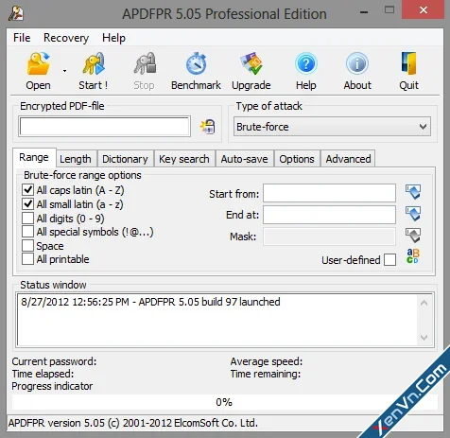Tick the Space checkbox
The image size is (450, 438).
[x=27, y=245]
